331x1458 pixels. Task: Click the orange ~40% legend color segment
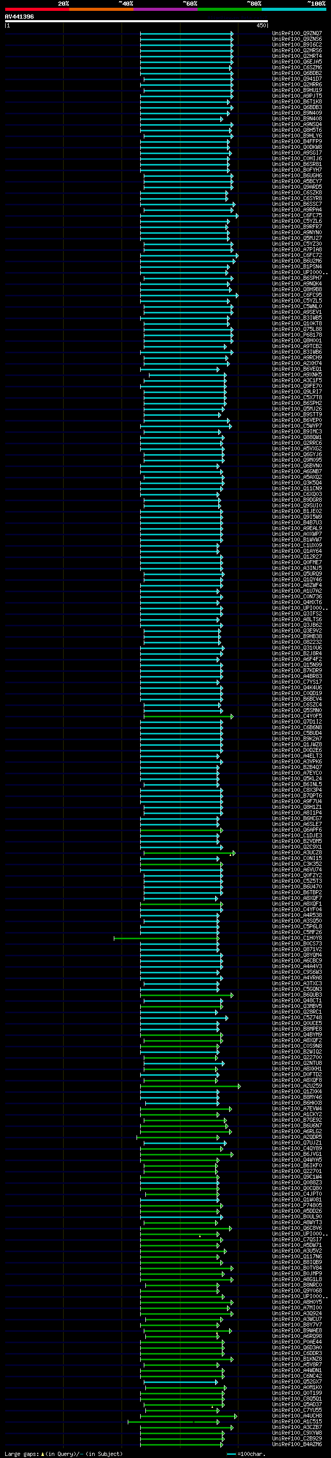(101, 9)
